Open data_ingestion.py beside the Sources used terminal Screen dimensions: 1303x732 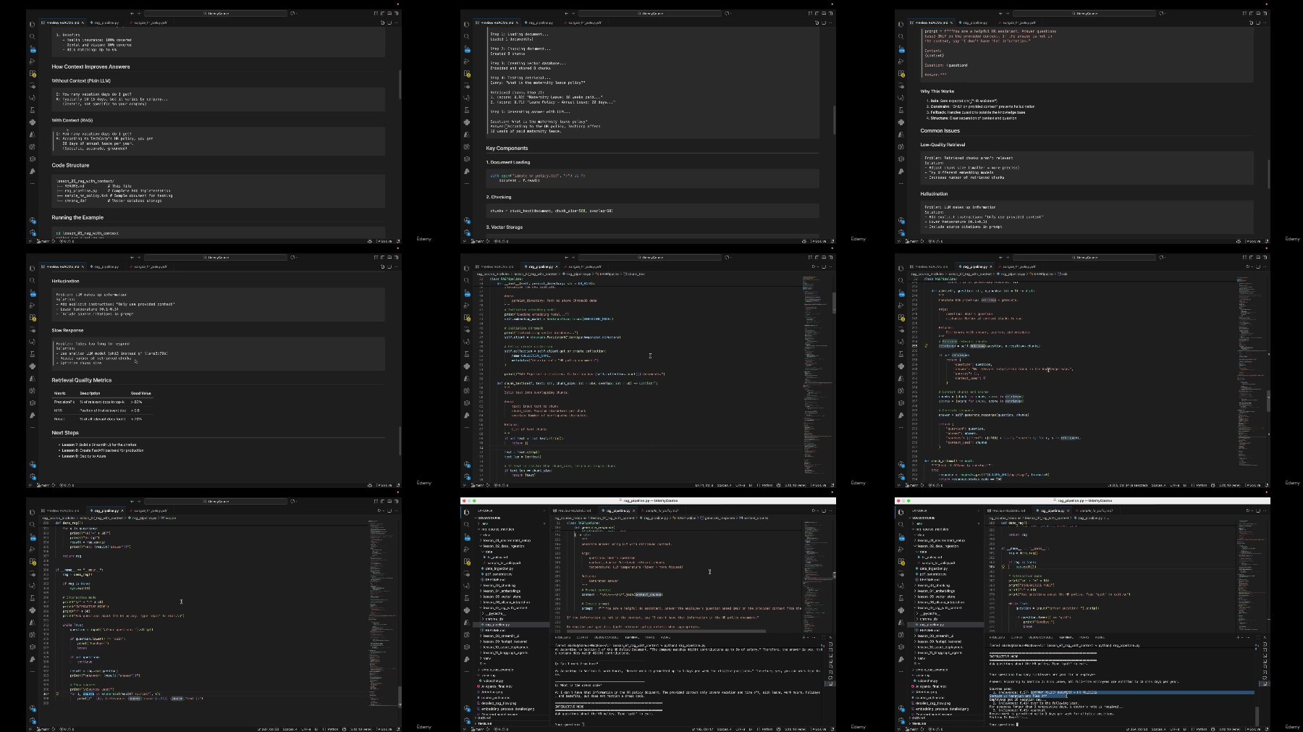point(932,568)
